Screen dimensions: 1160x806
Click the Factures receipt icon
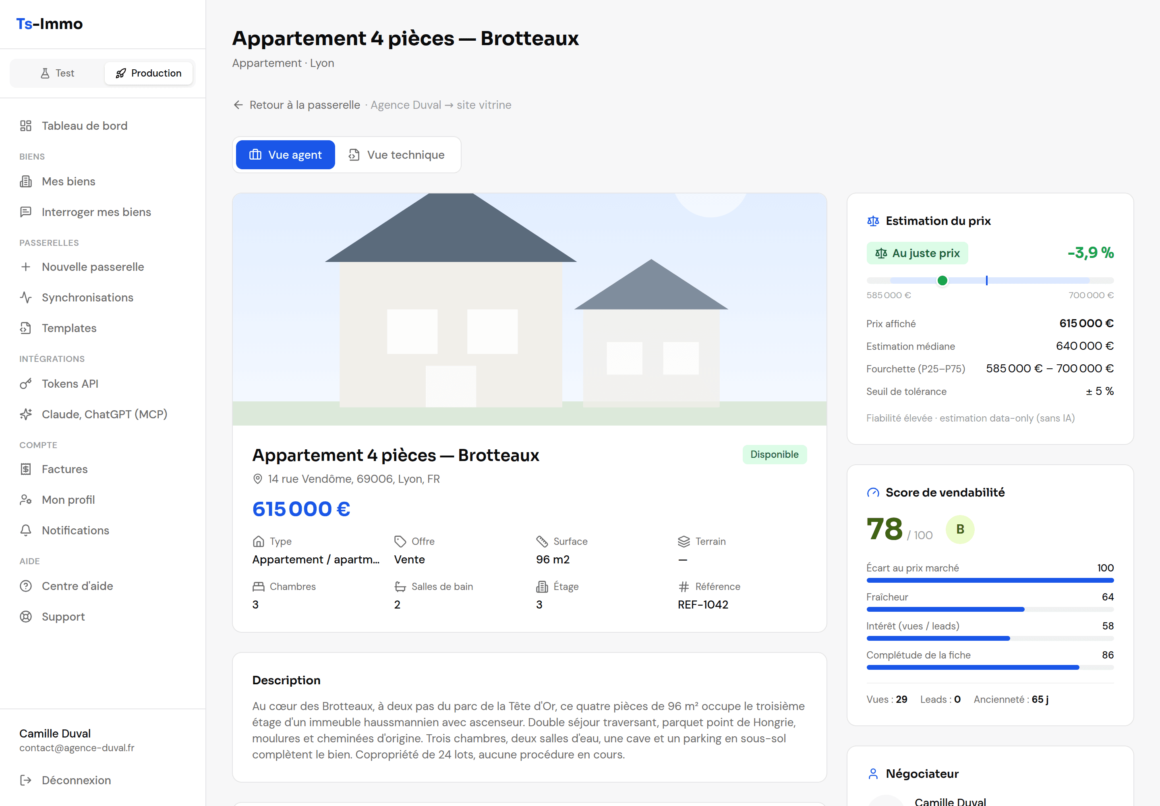(26, 469)
